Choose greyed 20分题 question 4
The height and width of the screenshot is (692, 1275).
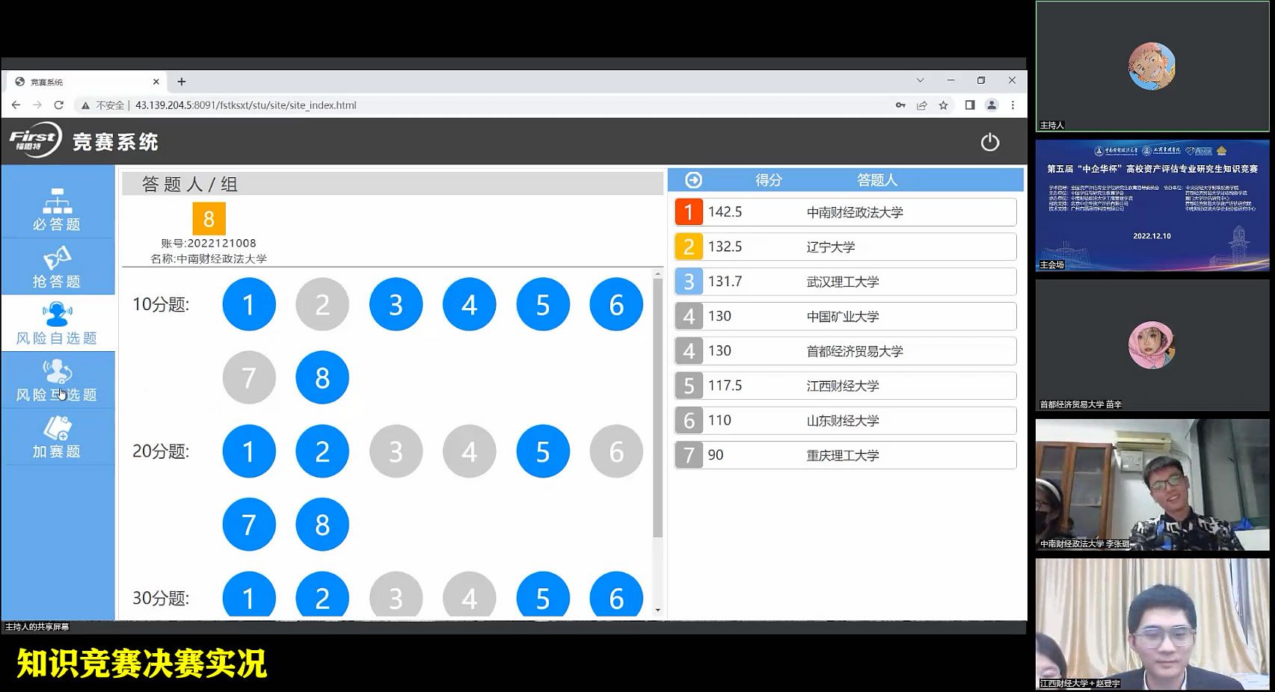coord(469,451)
